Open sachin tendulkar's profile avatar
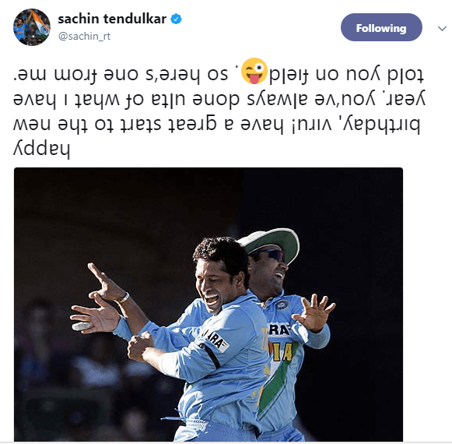 pyautogui.click(x=32, y=27)
